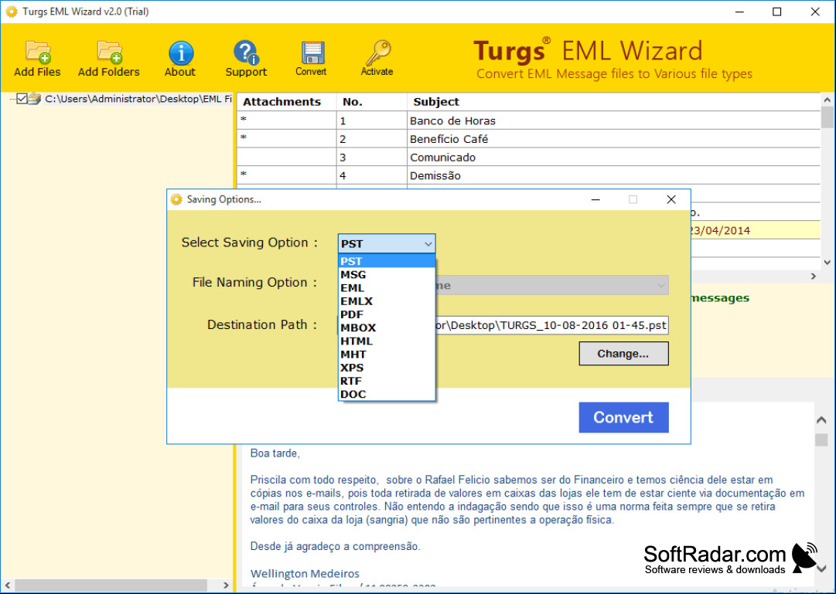Select the 'Benefício Café' message row
836x594 pixels.
(528, 139)
